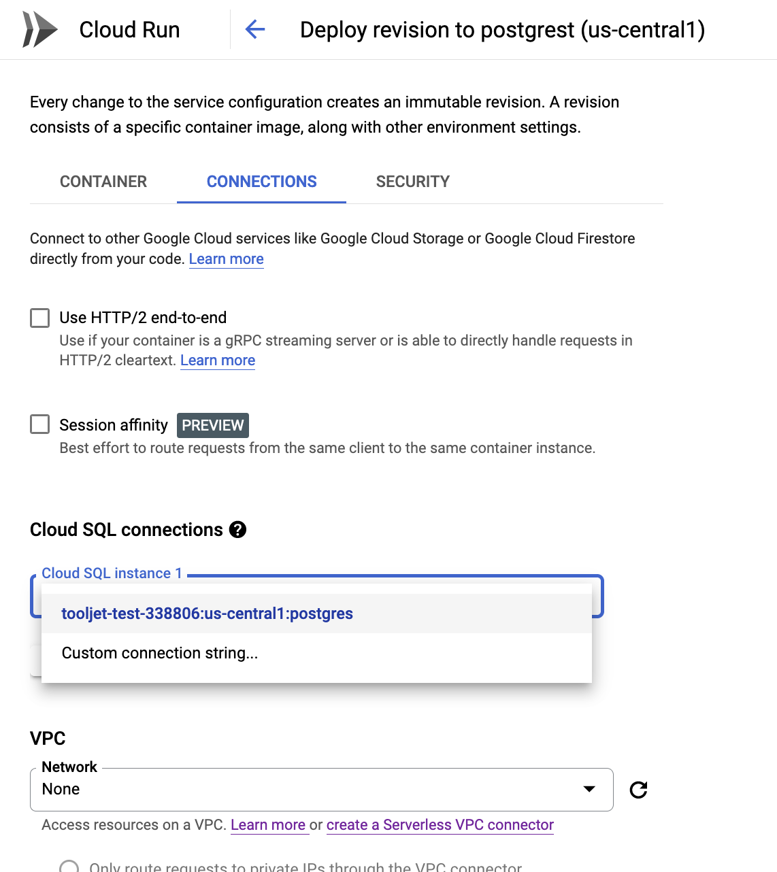Open the SECURITY tab
This screenshot has height=872, width=777.
(412, 182)
